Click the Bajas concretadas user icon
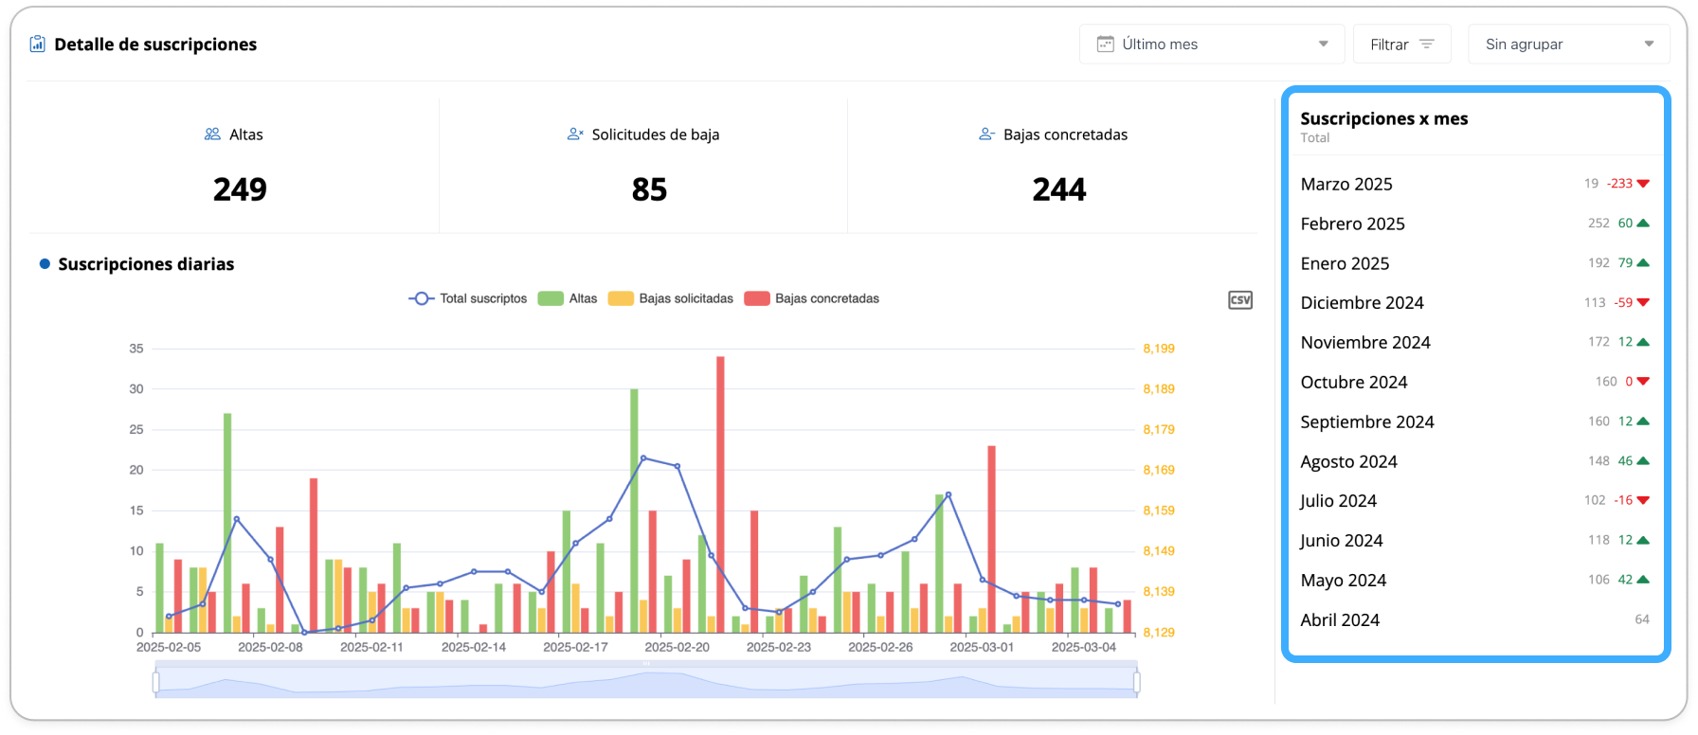This screenshot has height=735, width=1698. (x=986, y=134)
